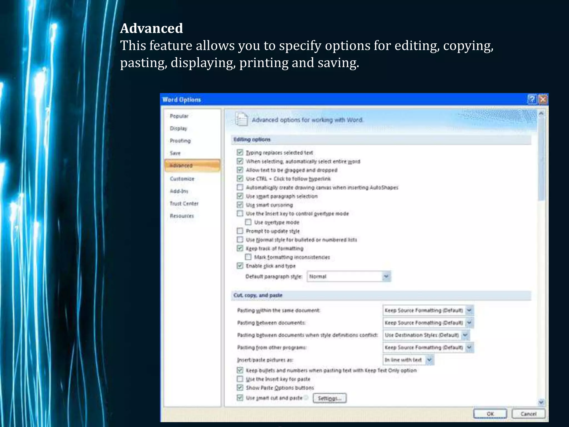569x427 pixels.
Task: Click the scroll up arrow
Action: coord(541,113)
